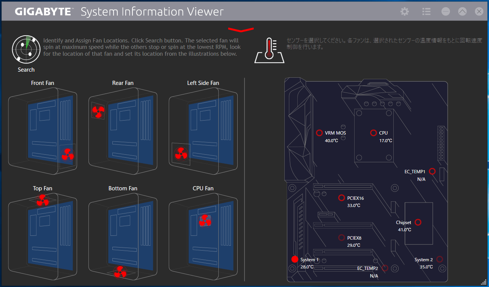Click the 41.0°C Chipset reading

click(x=404, y=230)
